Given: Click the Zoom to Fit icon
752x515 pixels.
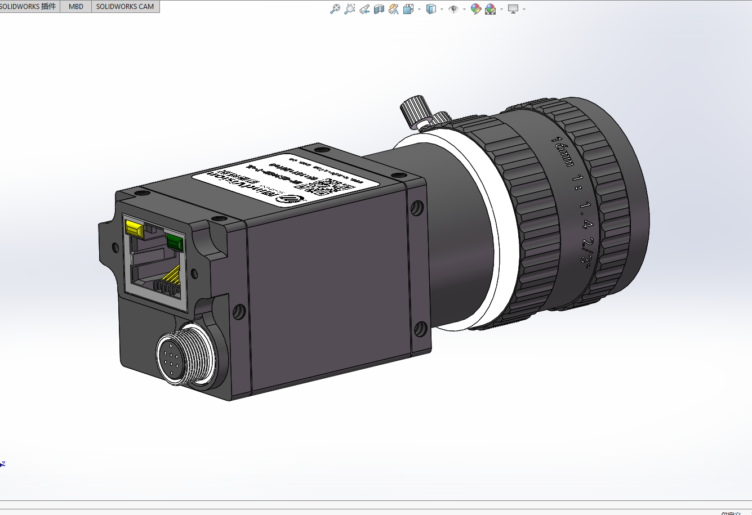Looking at the screenshot, I should click(335, 9).
